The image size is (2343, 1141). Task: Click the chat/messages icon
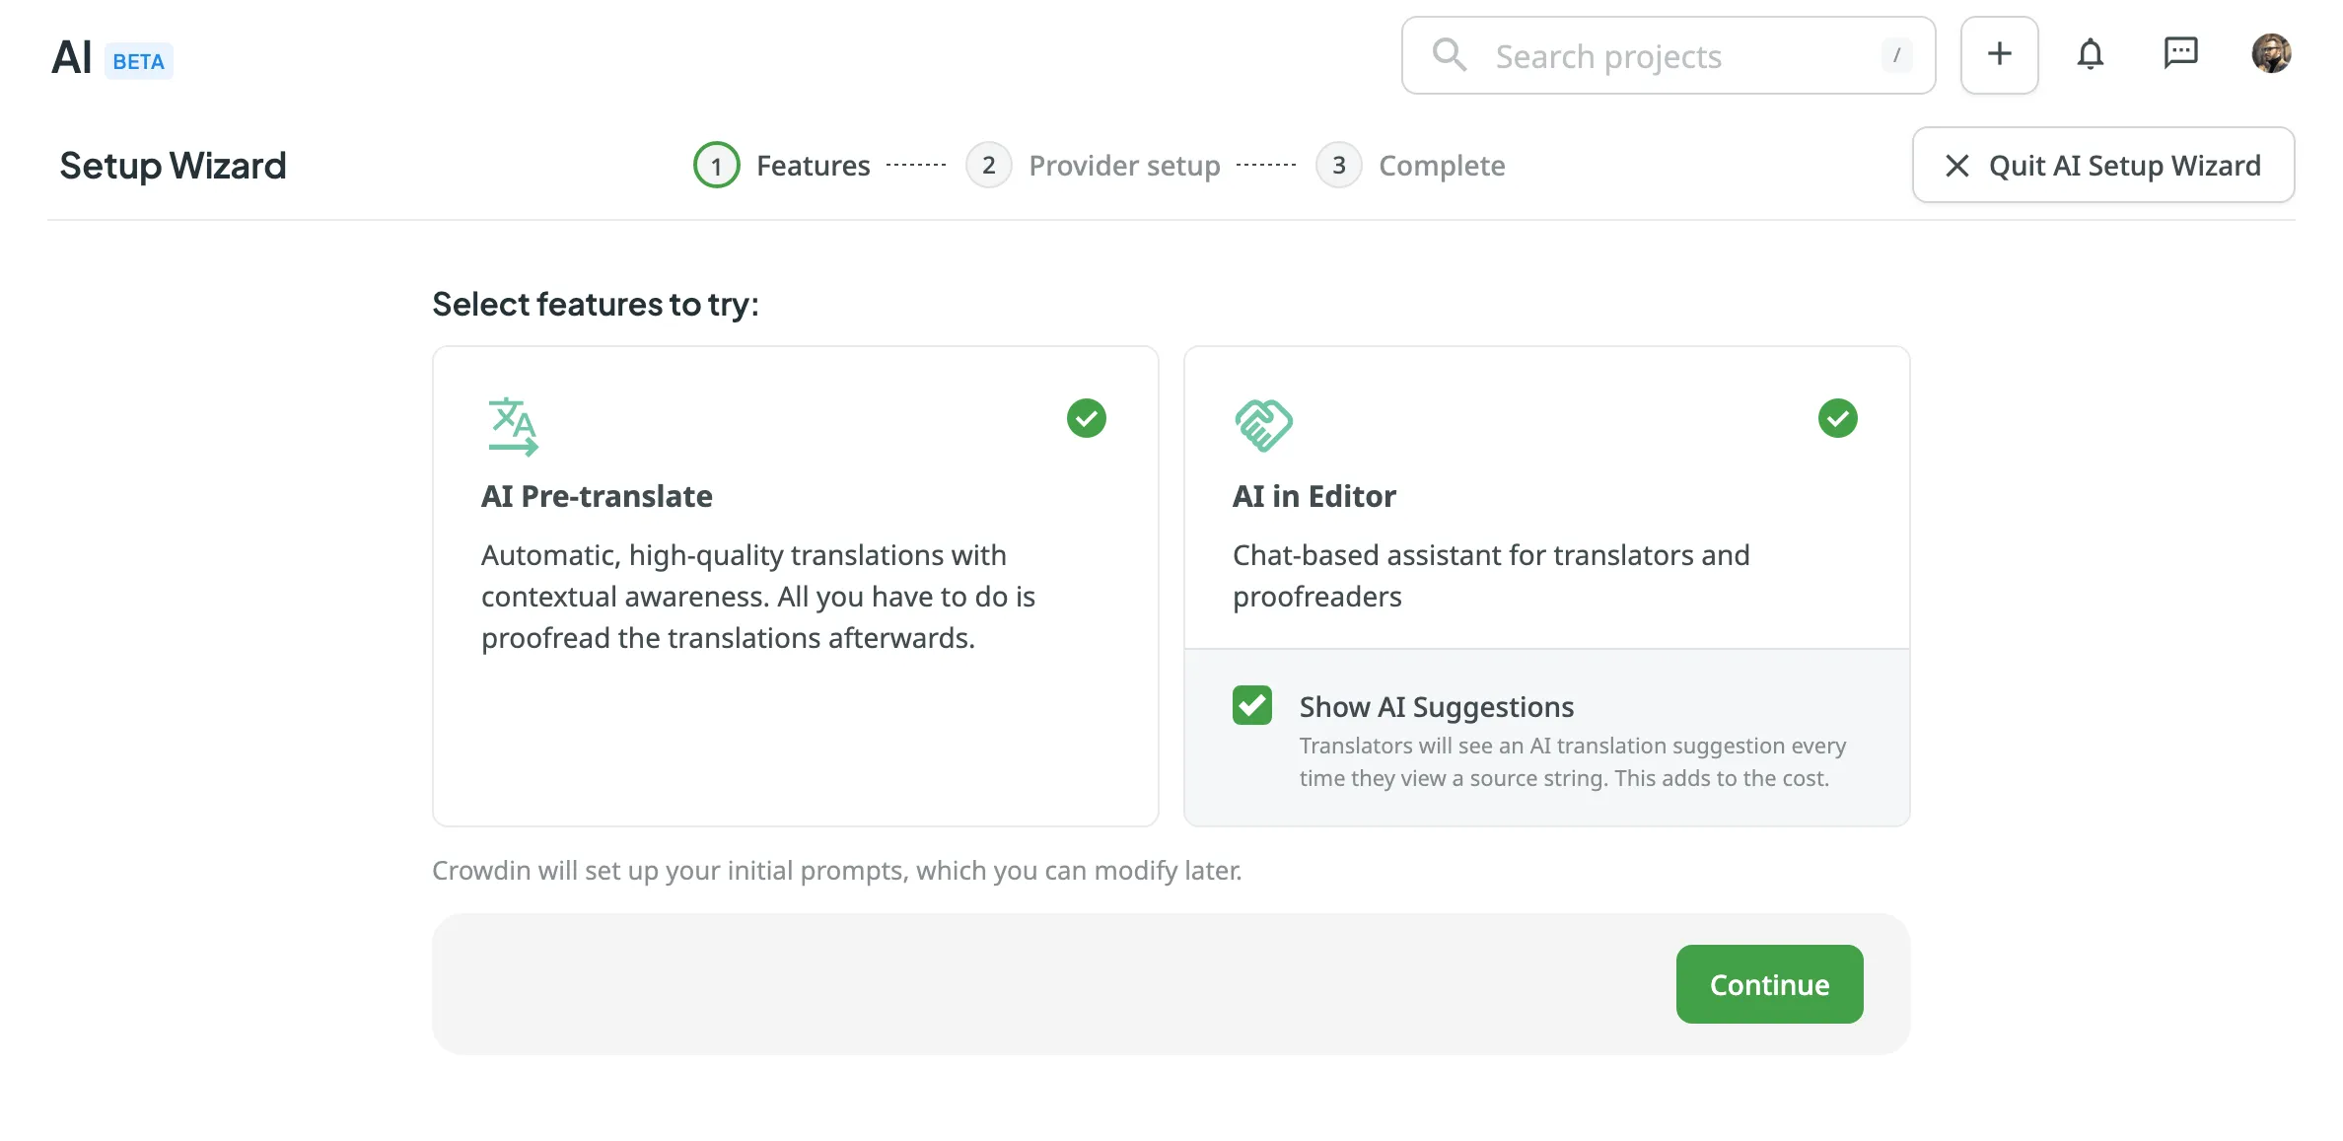point(2181,55)
